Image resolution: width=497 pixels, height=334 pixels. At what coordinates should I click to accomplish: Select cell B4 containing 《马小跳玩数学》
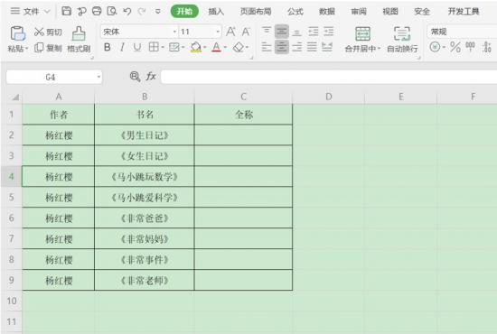pos(145,176)
